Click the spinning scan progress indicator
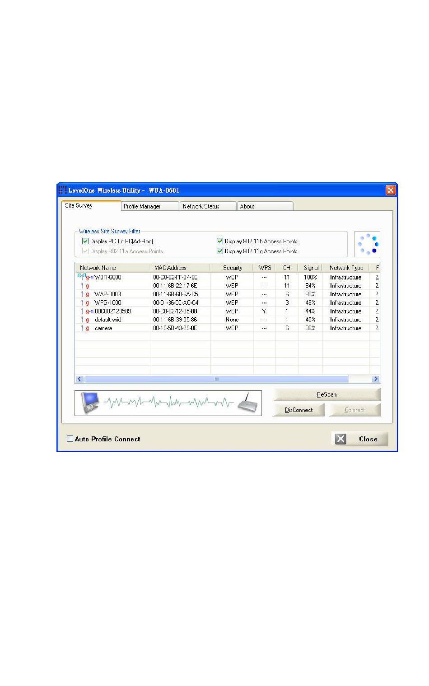 tap(368, 244)
